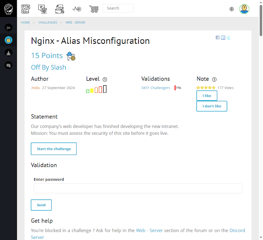Click the Level help question mark icon
Image resolution: width=263 pixels, height=240 pixels.
105,79
